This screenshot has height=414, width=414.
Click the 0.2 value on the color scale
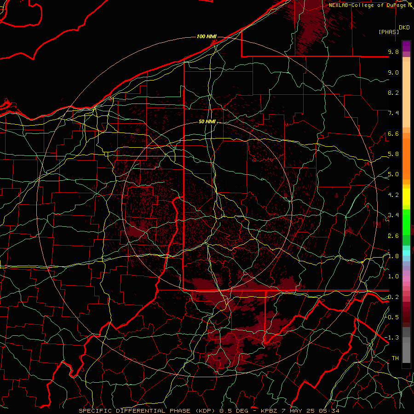pyautogui.click(x=393, y=297)
